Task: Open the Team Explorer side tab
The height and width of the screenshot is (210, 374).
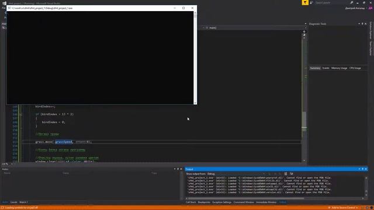Action: coord(370,48)
